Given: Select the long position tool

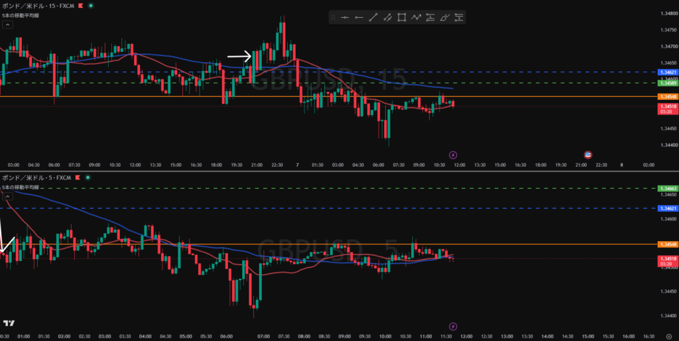Looking at the screenshot, I should 430,17.
